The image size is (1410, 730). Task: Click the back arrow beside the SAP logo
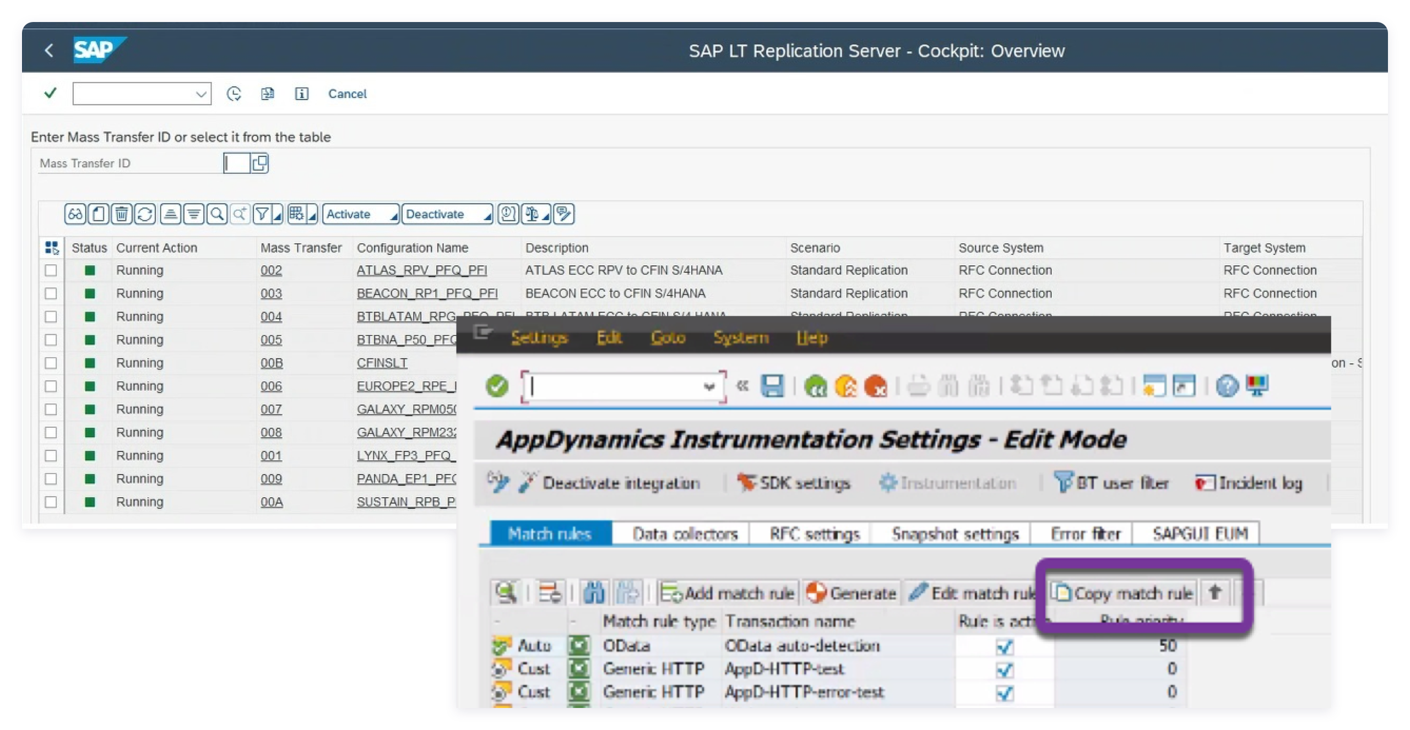[x=49, y=51]
